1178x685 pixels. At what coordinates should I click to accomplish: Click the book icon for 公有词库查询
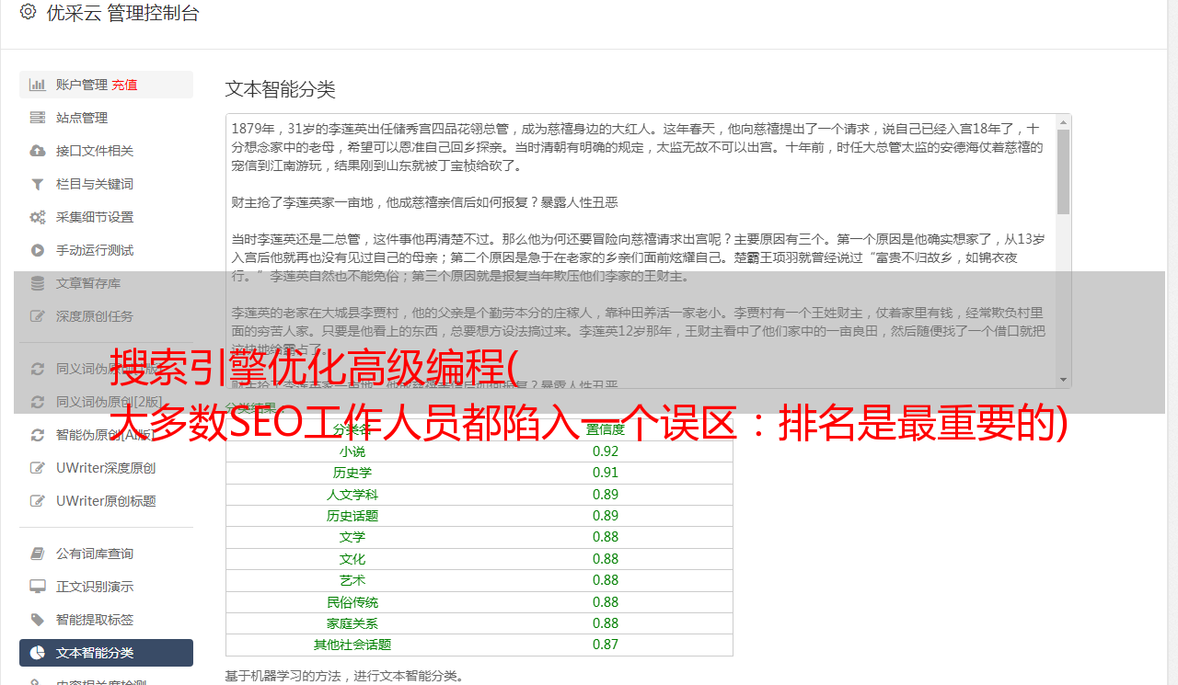[38, 554]
